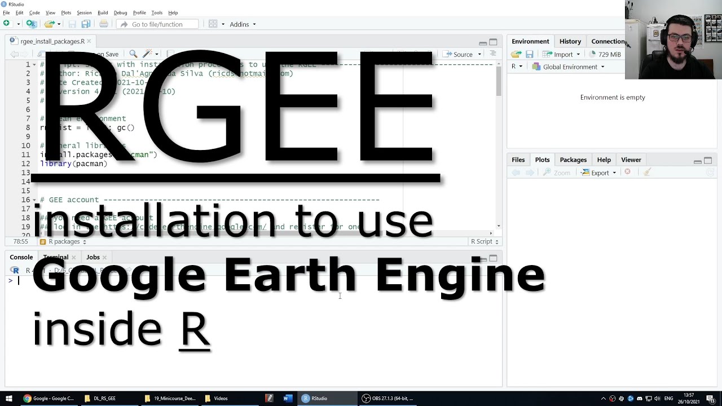Switch to the Files tab

pyautogui.click(x=518, y=160)
